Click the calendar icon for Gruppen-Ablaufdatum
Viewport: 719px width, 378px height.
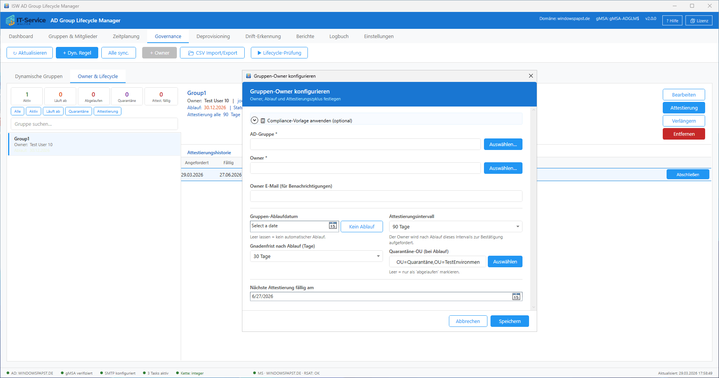pos(333,226)
